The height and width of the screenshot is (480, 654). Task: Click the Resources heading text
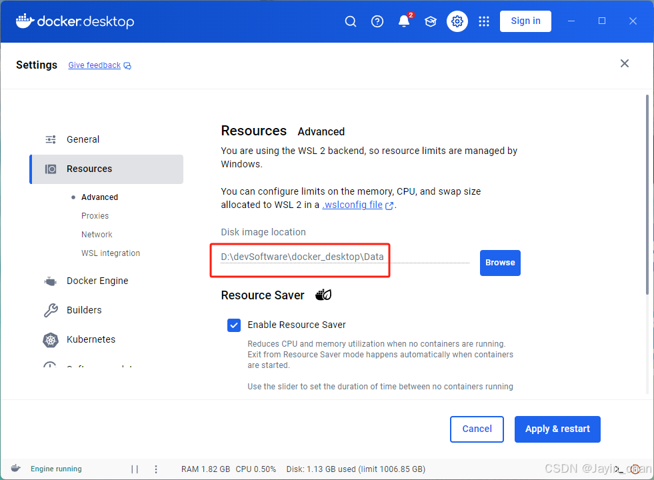tap(253, 131)
